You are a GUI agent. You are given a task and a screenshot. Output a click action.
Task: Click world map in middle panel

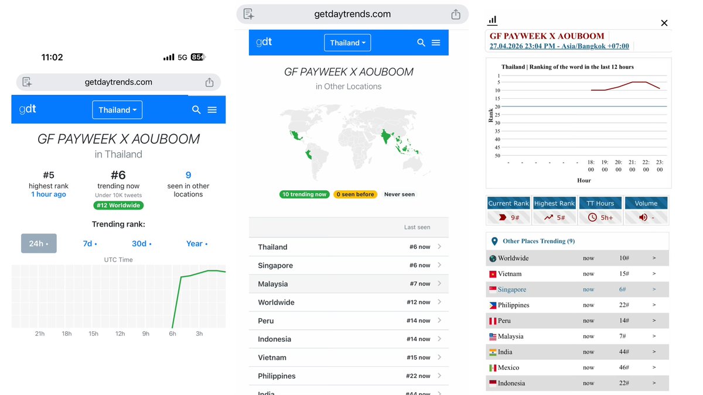point(353,143)
